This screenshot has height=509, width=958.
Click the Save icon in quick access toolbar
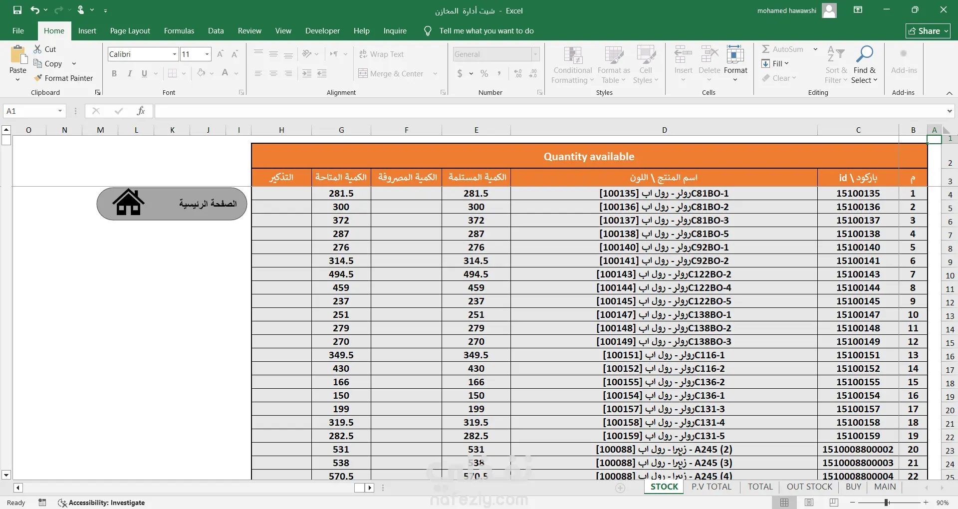17,10
